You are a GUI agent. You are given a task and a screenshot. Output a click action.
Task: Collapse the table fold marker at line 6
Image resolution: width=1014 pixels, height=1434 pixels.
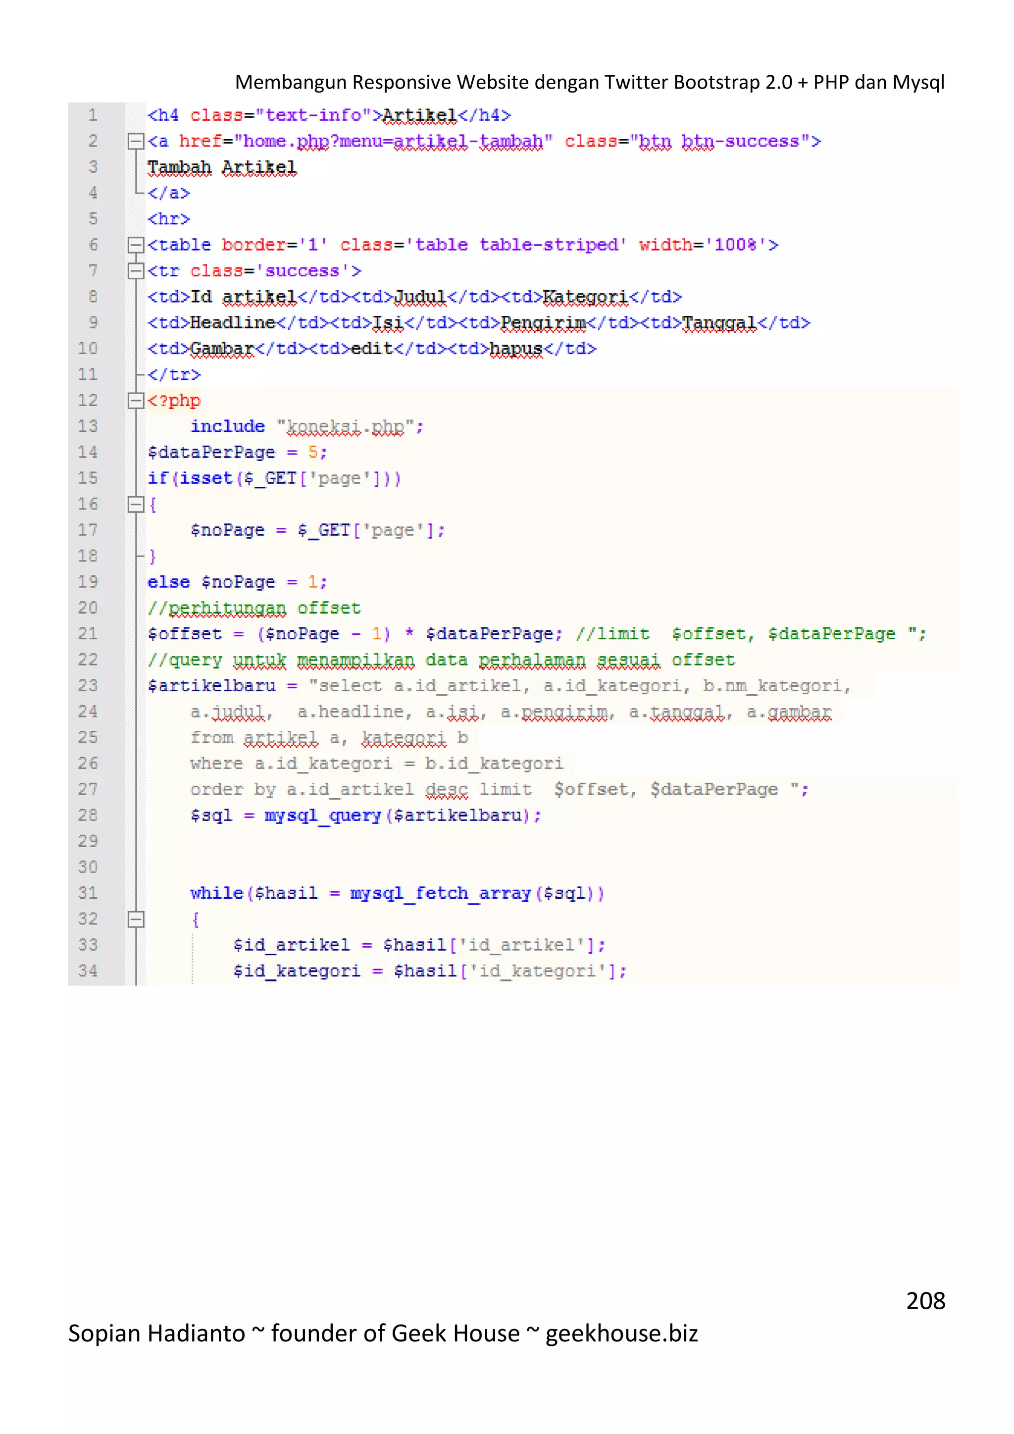pyautogui.click(x=136, y=245)
